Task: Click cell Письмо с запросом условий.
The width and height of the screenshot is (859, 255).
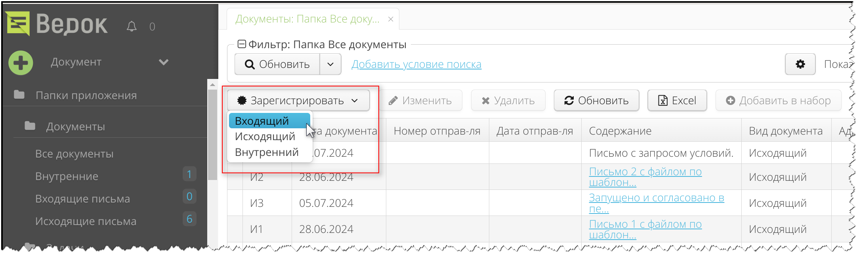Action: point(661,153)
